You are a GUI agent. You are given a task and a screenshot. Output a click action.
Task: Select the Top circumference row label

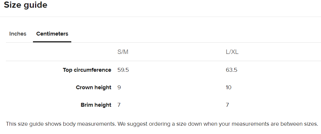(x=87, y=70)
